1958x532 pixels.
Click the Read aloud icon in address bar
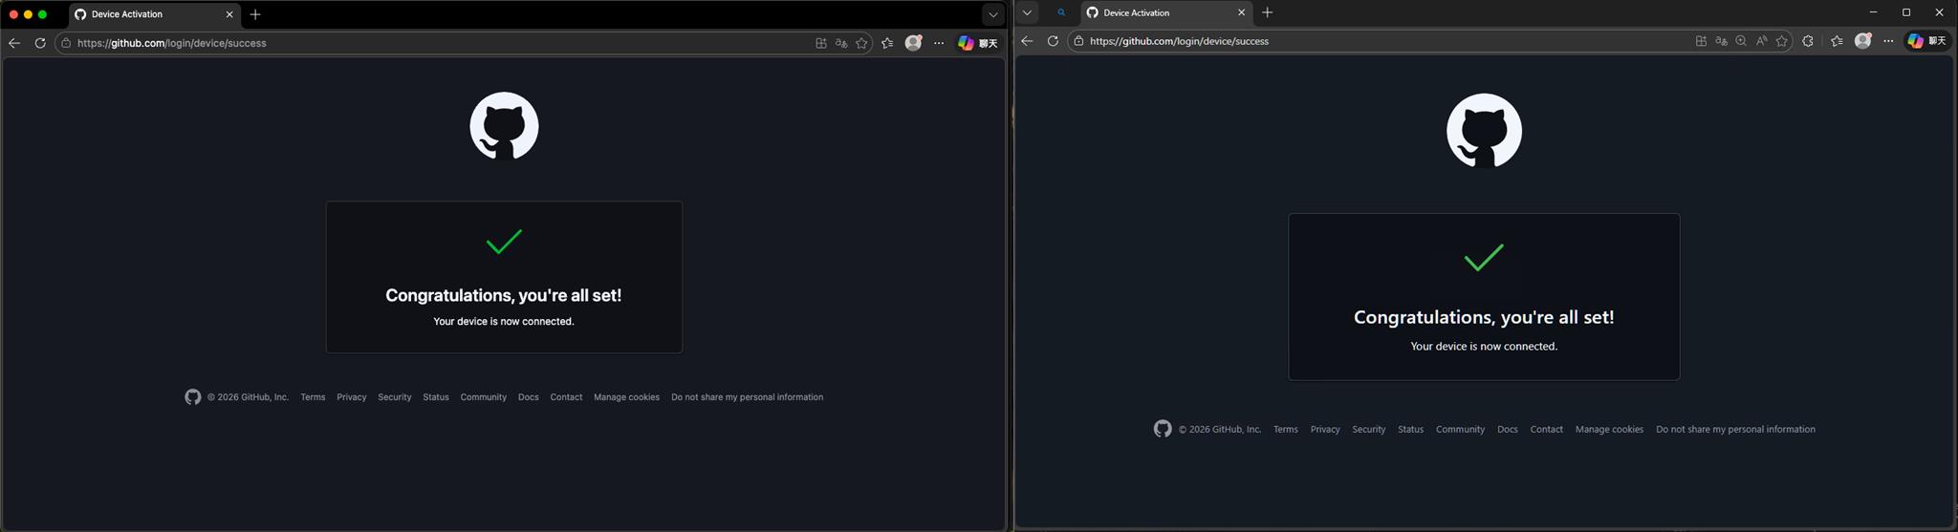pos(1761,41)
